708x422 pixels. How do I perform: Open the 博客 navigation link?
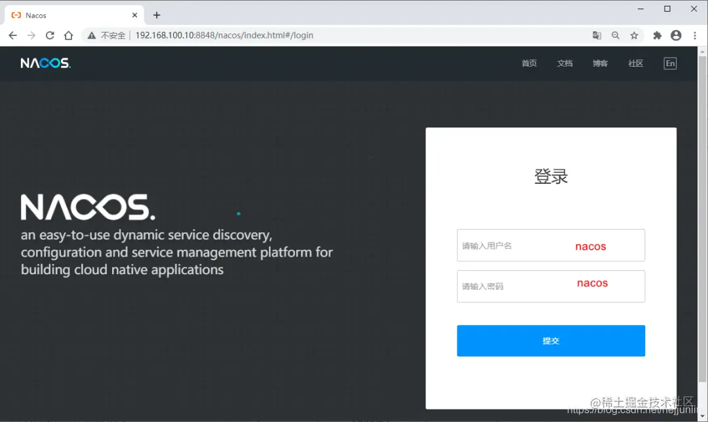click(600, 63)
